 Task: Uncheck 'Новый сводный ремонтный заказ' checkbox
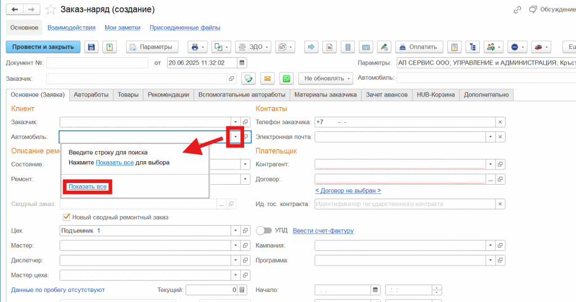[66, 217]
